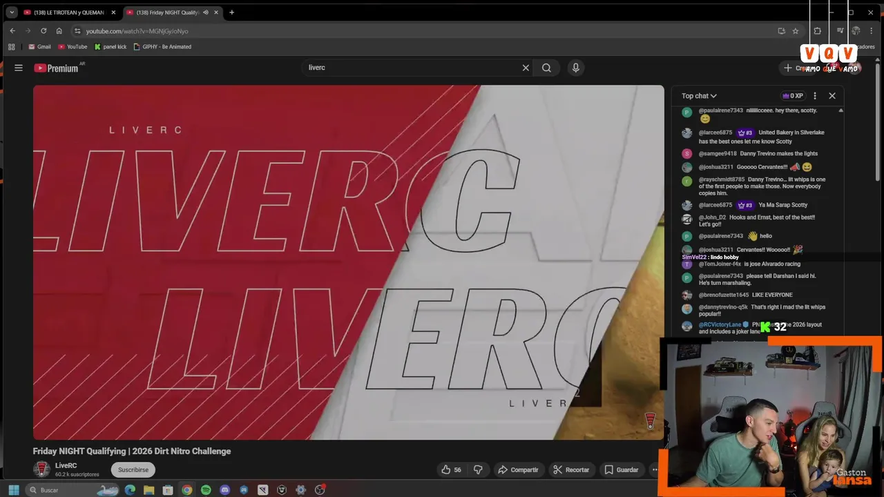
Task: Close the 'Friday NIGHT Qualifying' tab
Action: (216, 12)
